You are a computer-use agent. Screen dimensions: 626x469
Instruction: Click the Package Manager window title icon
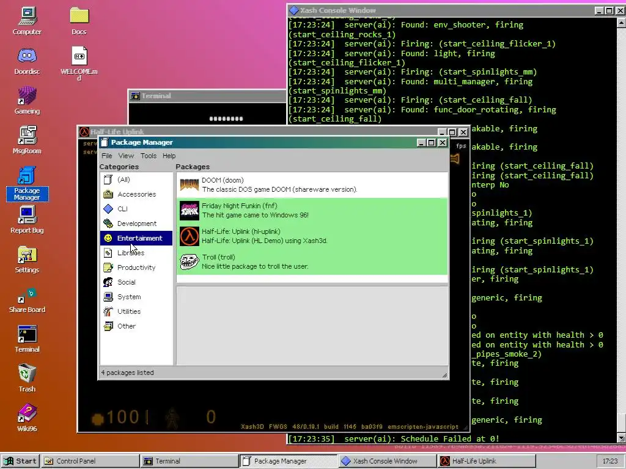point(105,142)
